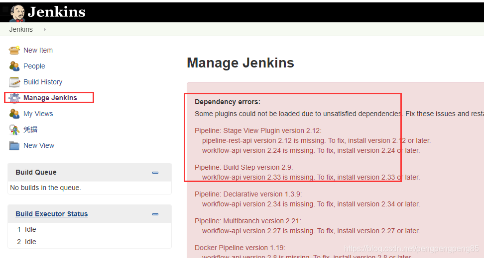Image resolution: width=484 pixels, height=258 pixels.
Task: Click the 'No builds in the queue.' text
Action: click(x=46, y=188)
